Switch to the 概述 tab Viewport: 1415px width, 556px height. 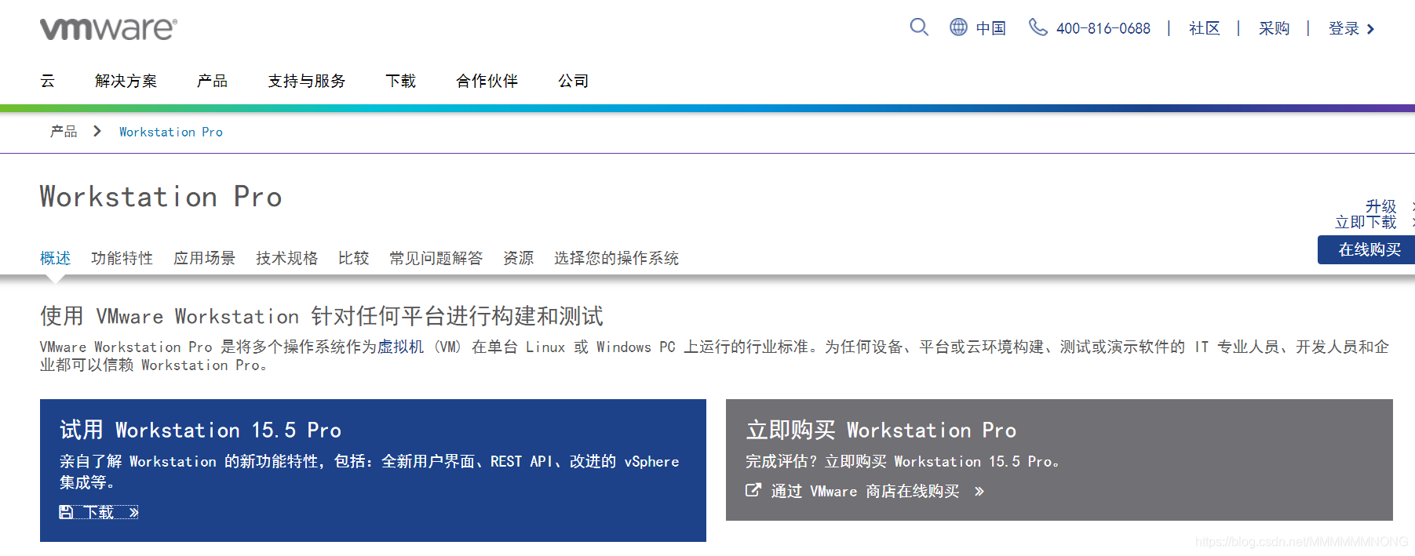click(x=55, y=258)
